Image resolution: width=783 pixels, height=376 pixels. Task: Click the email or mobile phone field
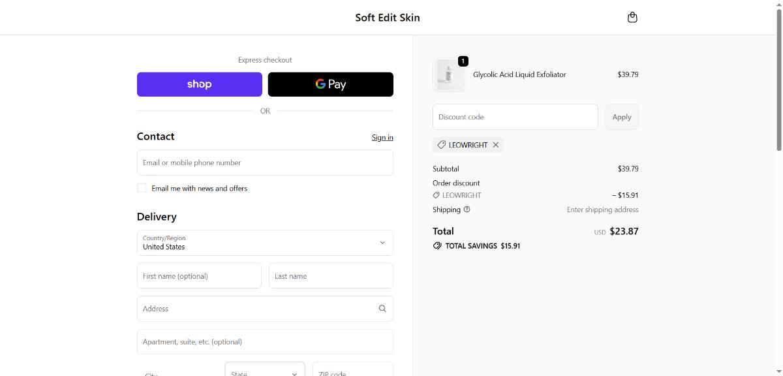(x=265, y=163)
